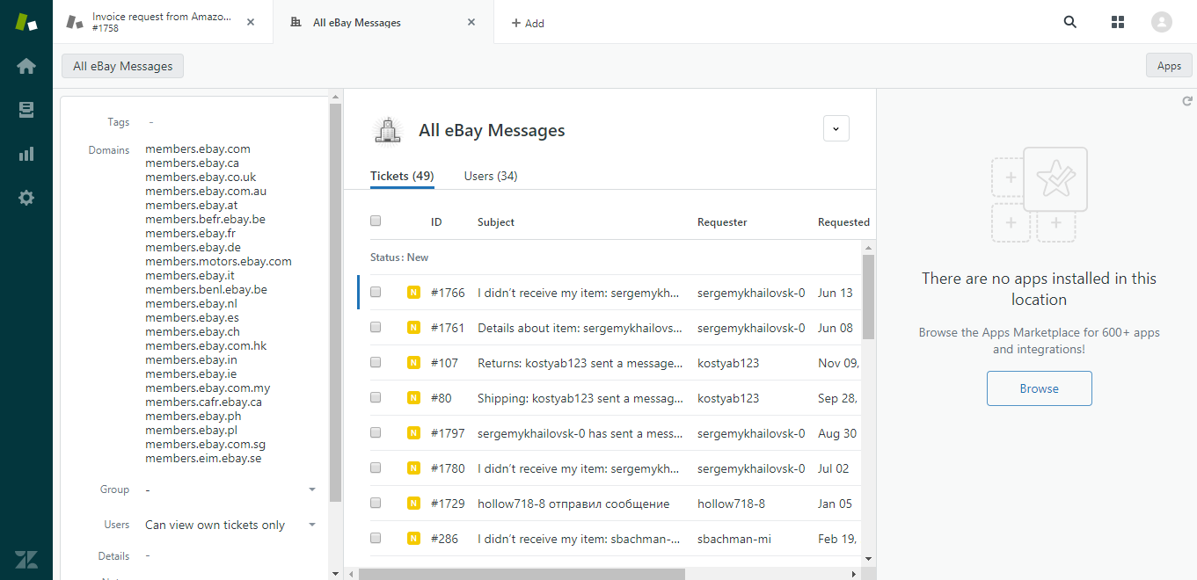Select the Users (34) tab
This screenshot has width=1197, height=580.
coord(491,176)
